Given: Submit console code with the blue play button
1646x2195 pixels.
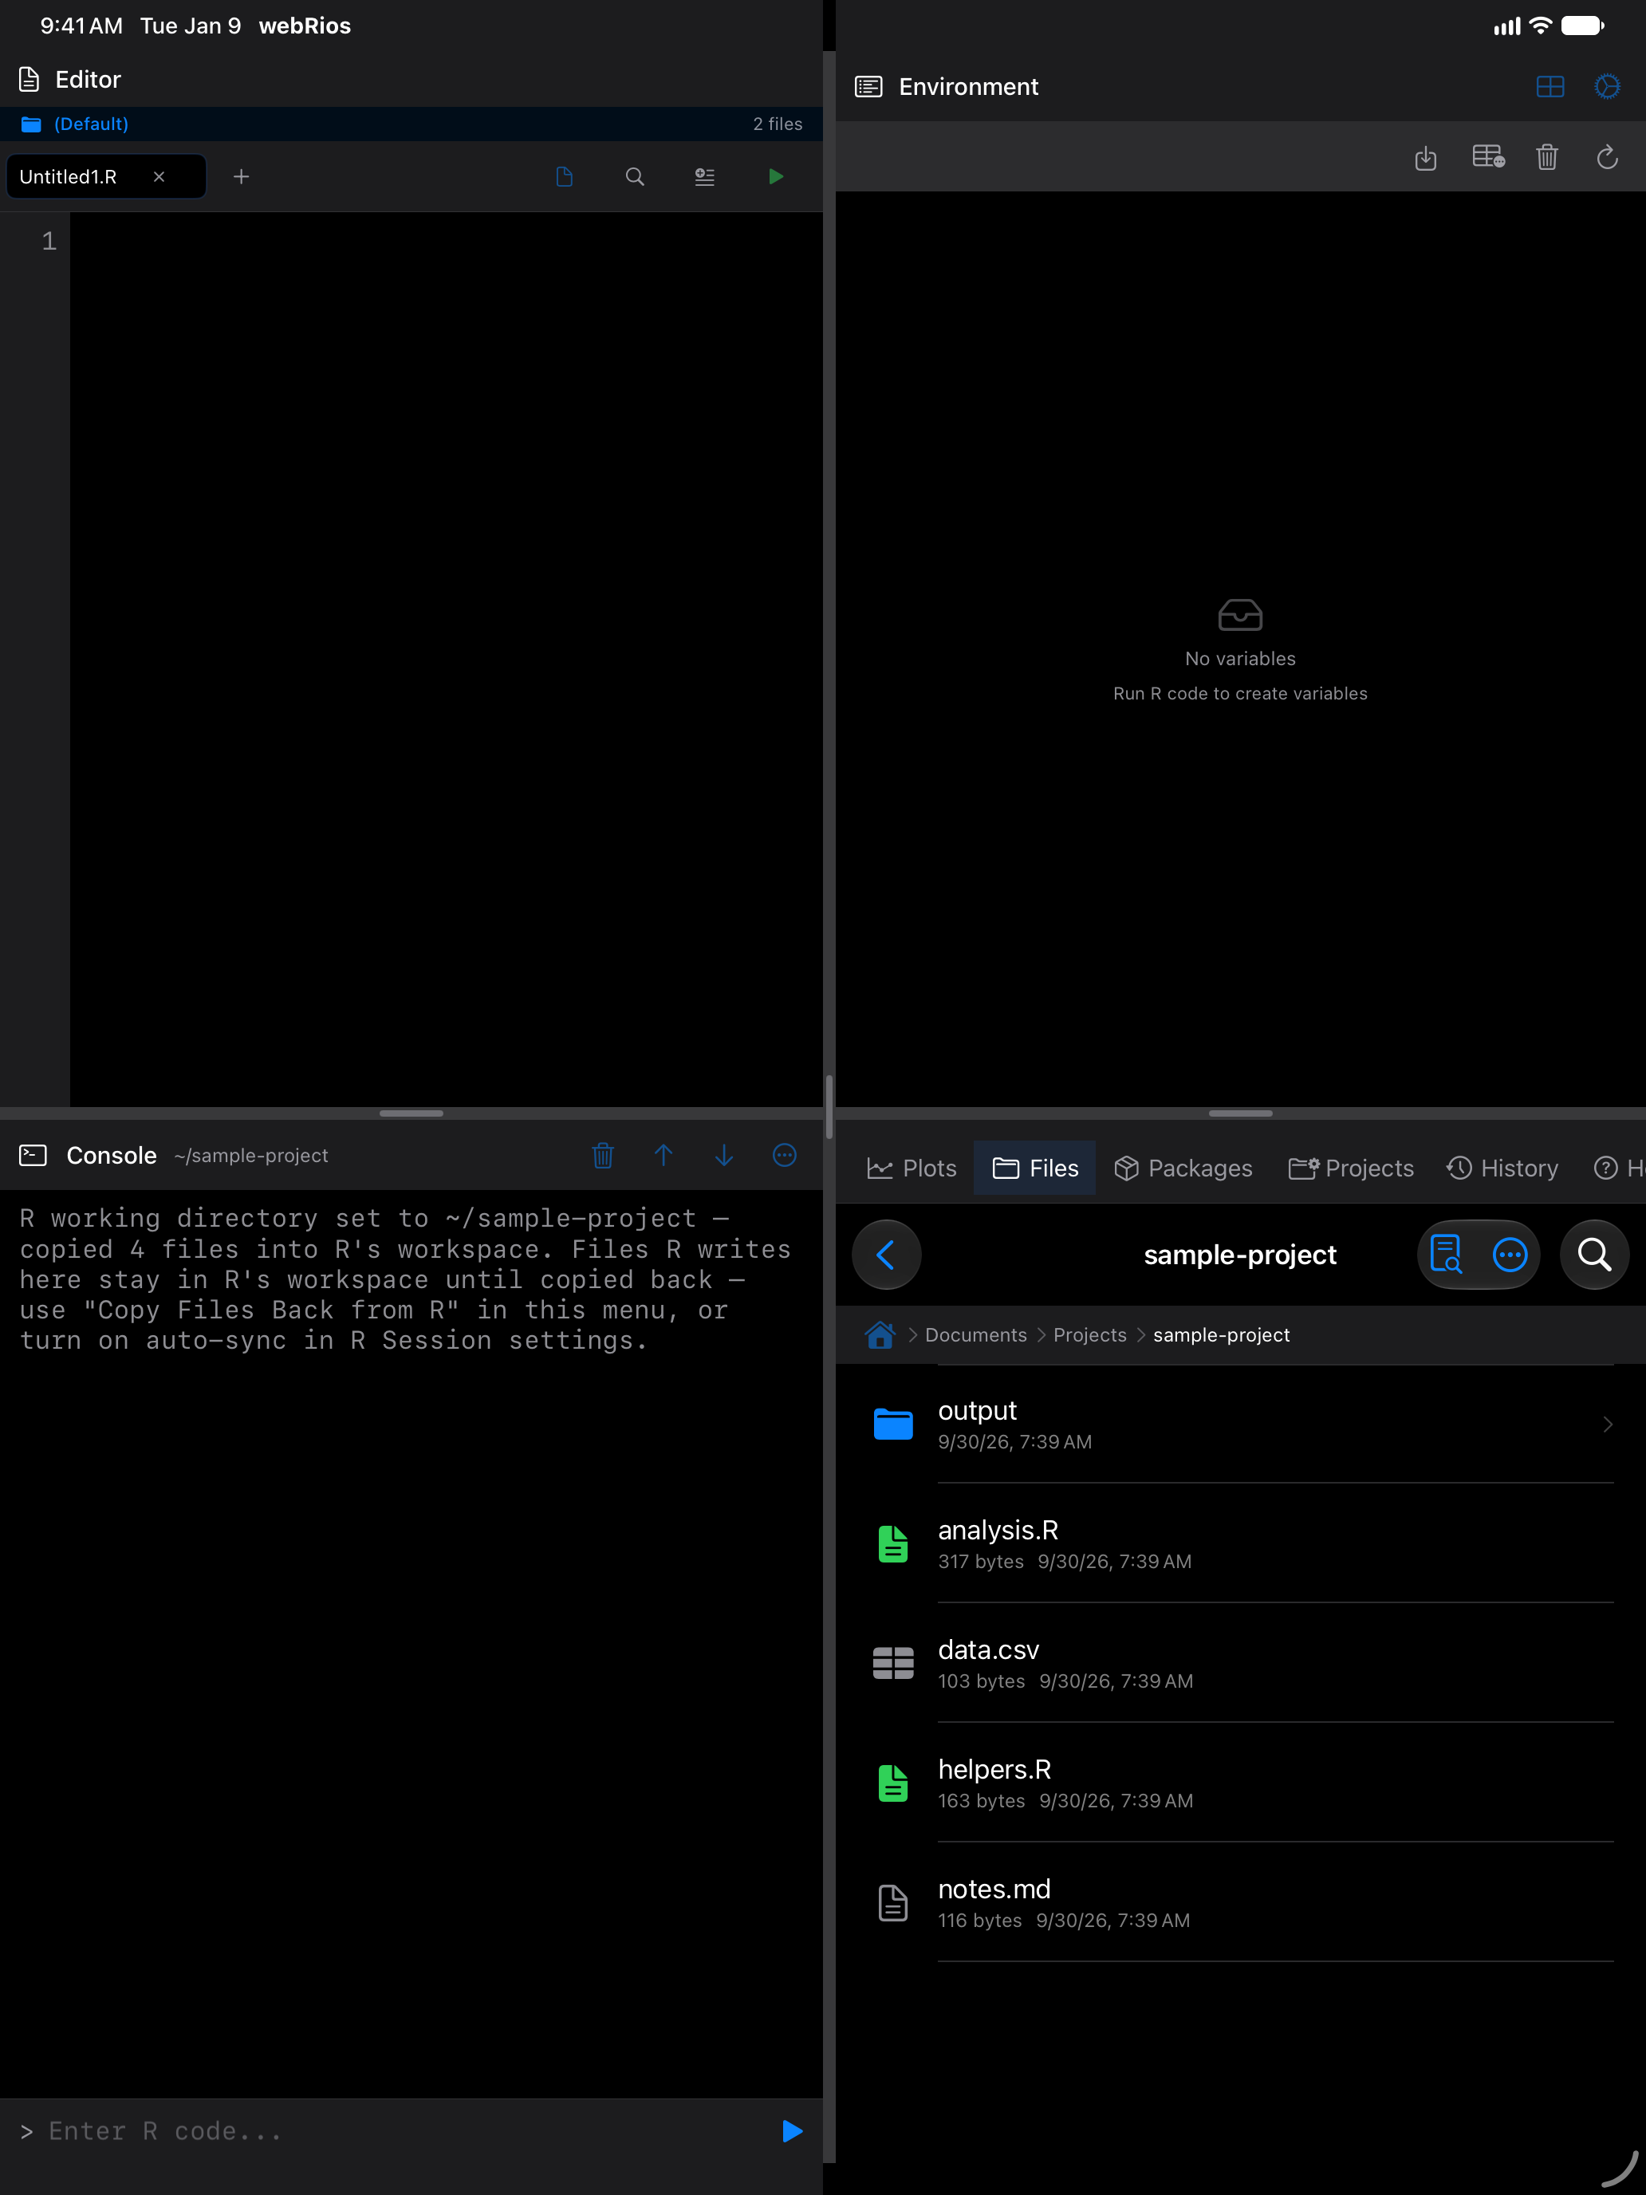Looking at the screenshot, I should [x=792, y=2130].
